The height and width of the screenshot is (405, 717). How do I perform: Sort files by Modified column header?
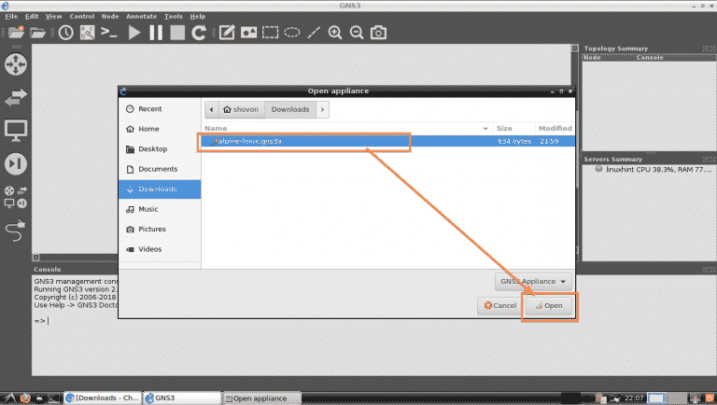(555, 129)
